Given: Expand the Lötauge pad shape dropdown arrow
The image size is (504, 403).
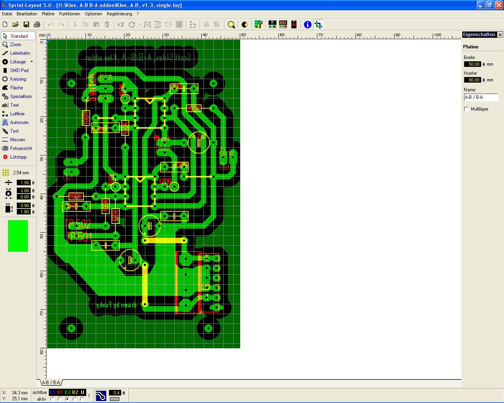Looking at the screenshot, I should click(31, 62).
